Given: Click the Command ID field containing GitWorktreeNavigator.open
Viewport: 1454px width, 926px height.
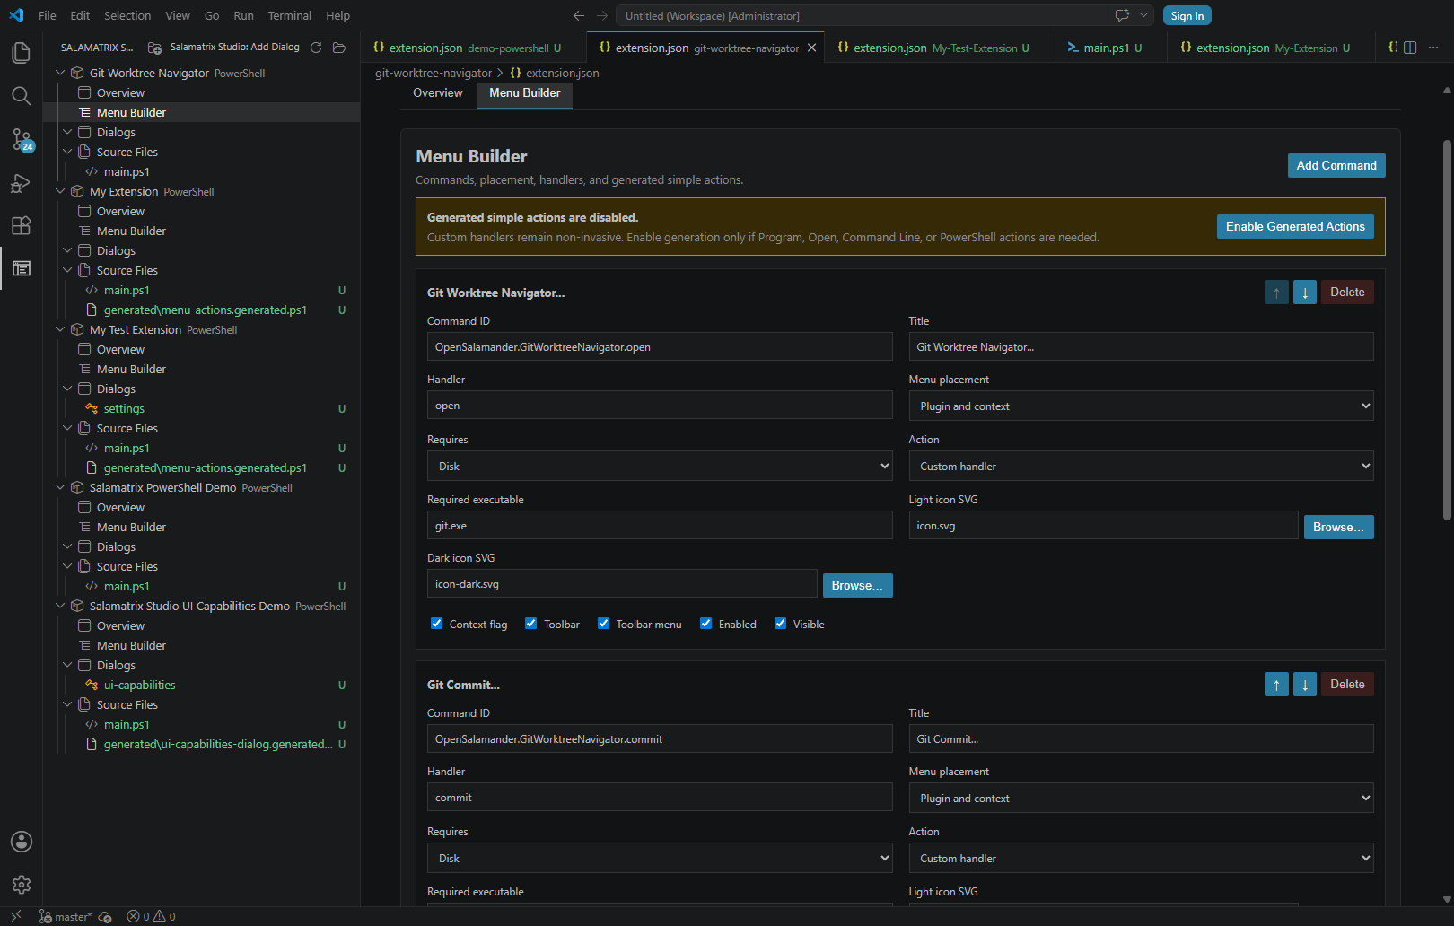Looking at the screenshot, I should point(660,346).
